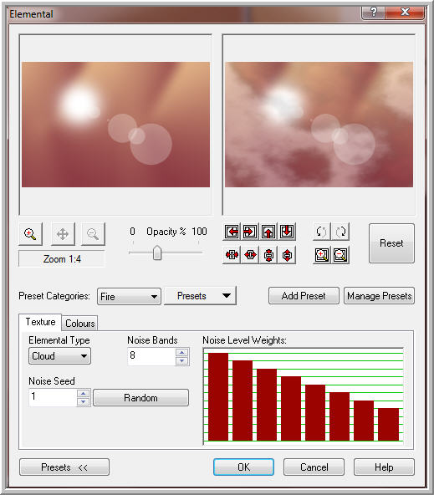Click the move texture up arrow icon
This screenshot has height=495, width=434.
(x=268, y=232)
